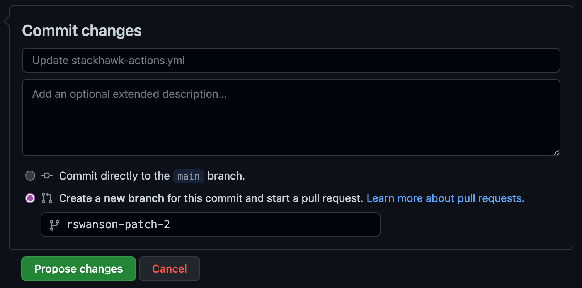Click the Commit changes dialog heading
The height and width of the screenshot is (288, 582).
click(82, 30)
